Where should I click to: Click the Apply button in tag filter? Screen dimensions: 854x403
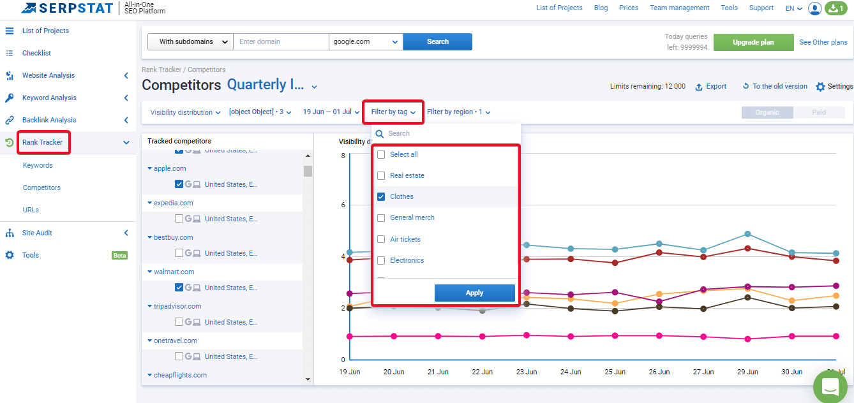pos(475,293)
